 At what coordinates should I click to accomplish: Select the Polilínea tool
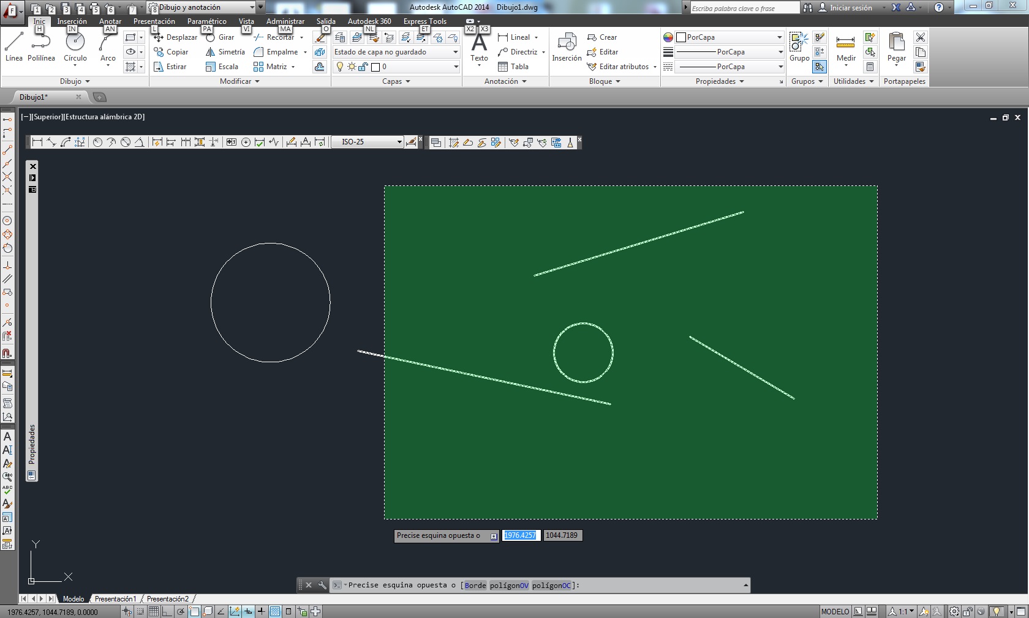click(x=41, y=47)
